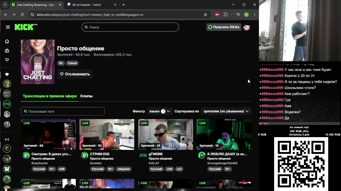Select the IRL category tag
The image size is (341, 191).
click(61, 63)
